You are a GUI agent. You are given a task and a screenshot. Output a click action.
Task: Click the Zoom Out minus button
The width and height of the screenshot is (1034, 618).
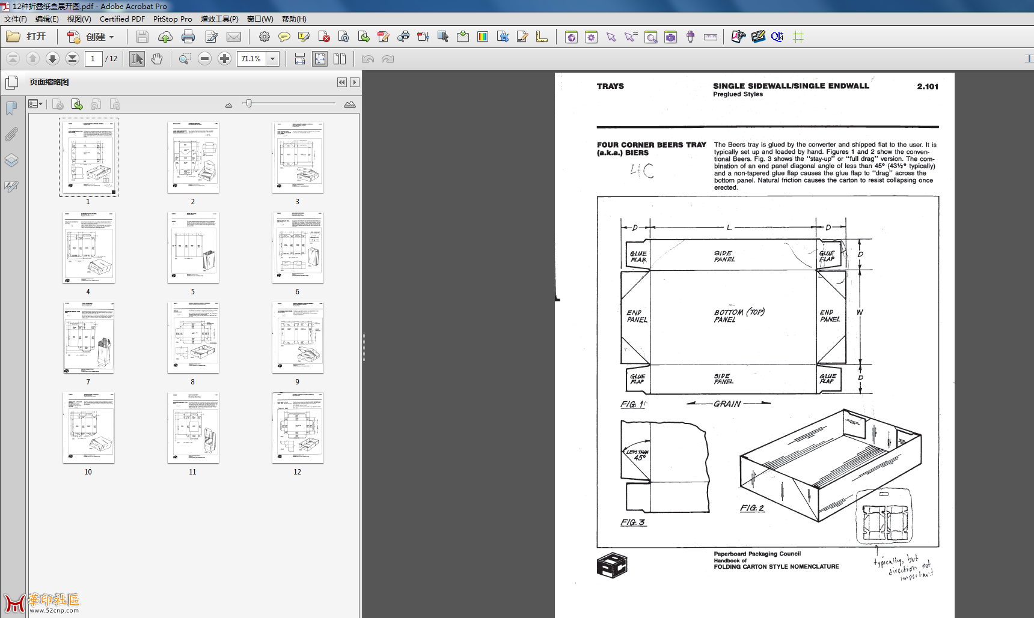(205, 58)
